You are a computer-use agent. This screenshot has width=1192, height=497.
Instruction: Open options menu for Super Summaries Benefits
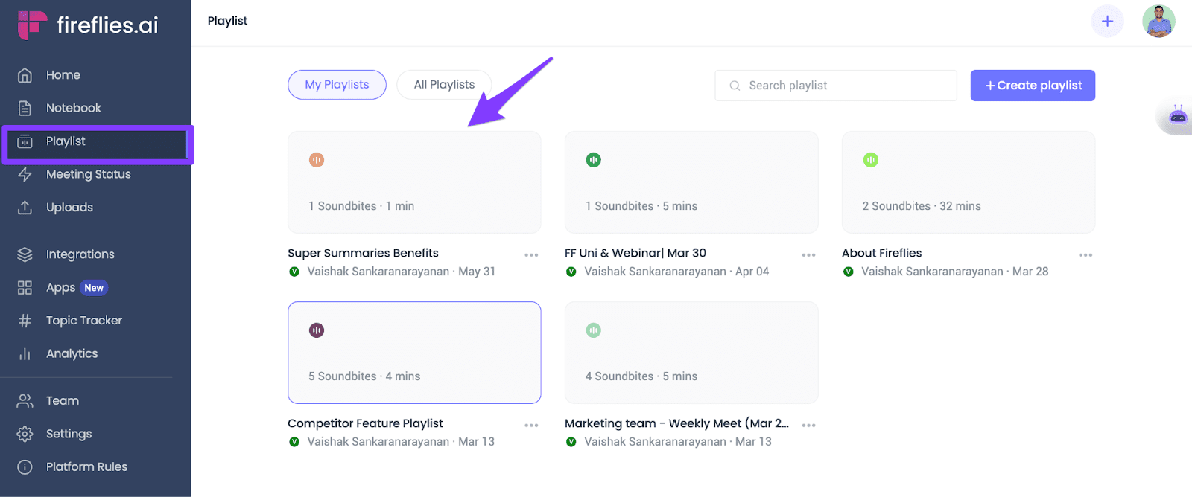531,255
